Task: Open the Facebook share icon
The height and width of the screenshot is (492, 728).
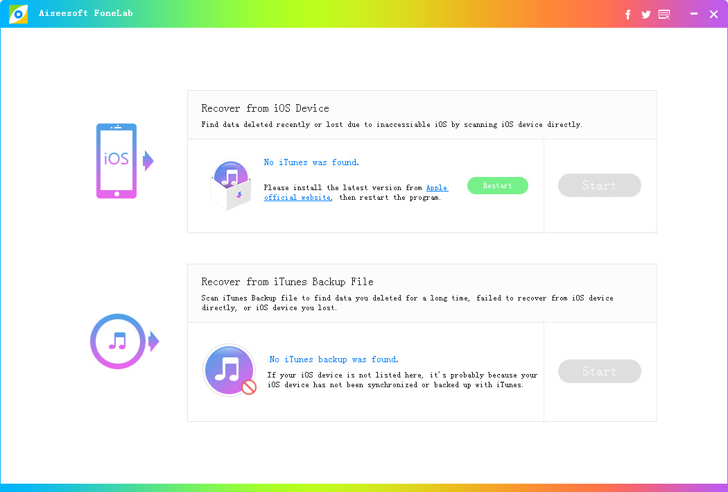Action: click(627, 15)
